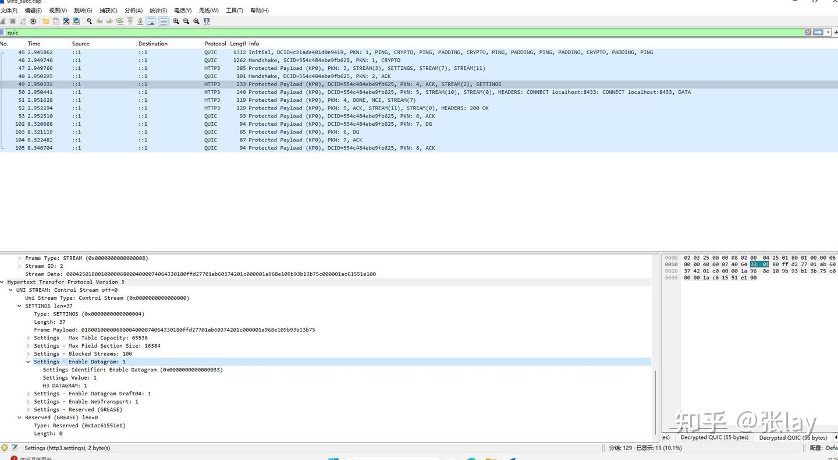
Task: Collapse the SETTINGS len=37 node
Action: click(19, 306)
